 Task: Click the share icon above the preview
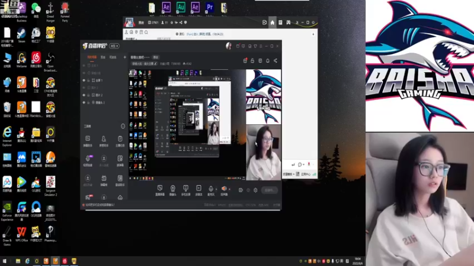click(x=276, y=61)
